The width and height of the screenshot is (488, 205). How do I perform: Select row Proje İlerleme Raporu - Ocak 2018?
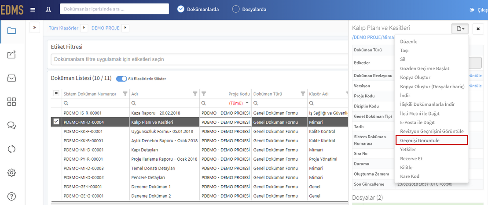coord(199,159)
